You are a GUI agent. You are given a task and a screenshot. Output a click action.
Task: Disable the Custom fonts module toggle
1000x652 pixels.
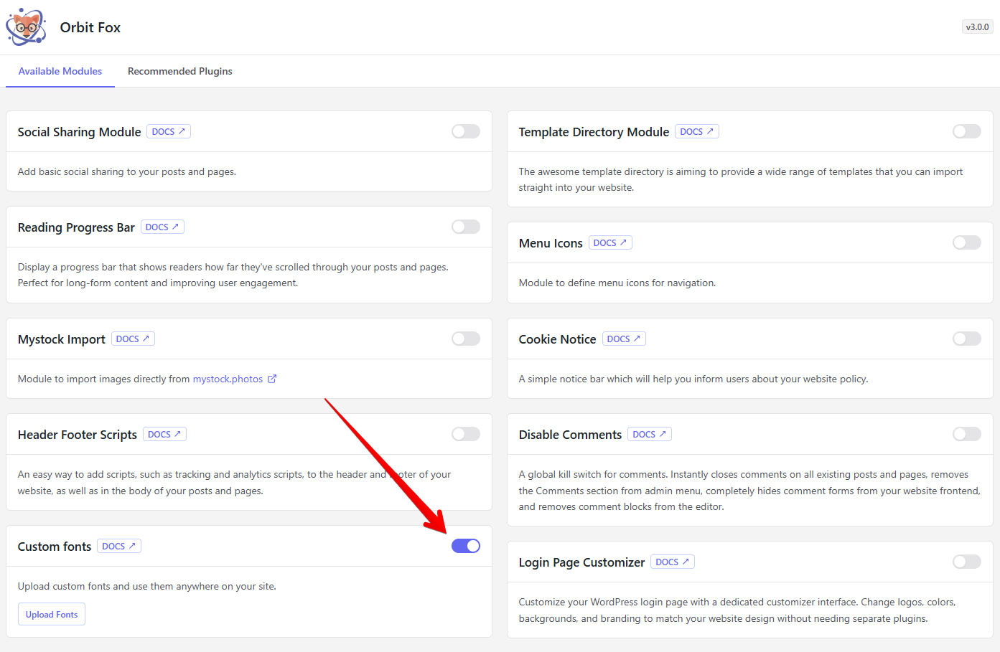click(465, 547)
